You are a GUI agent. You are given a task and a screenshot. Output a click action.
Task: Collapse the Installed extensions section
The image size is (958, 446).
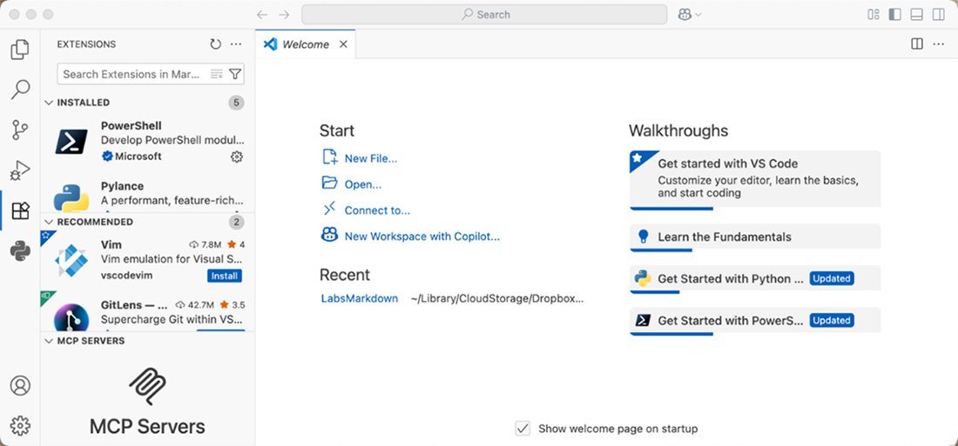pyautogui.click(x=49, y=103)
